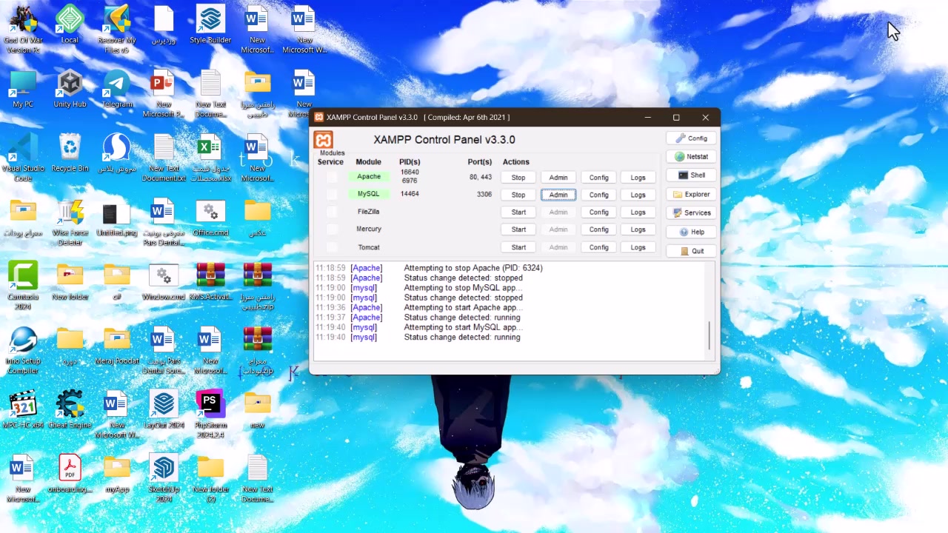Select the Style Builder shortcut
This screenshot has width=948, height=533.
tap(210, 25)
